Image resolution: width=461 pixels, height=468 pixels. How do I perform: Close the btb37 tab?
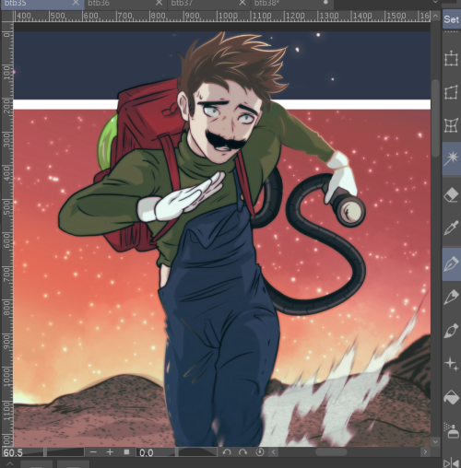[242, 3]
